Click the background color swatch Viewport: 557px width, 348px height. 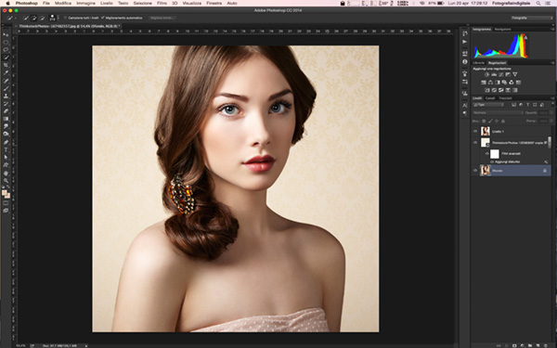pos(7,196)
